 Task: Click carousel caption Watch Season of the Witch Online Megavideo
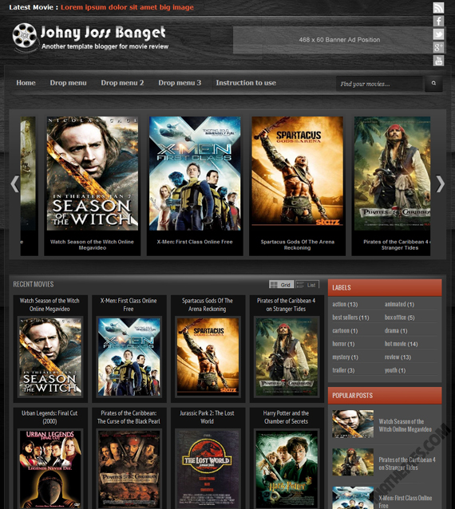click(93, 245)
